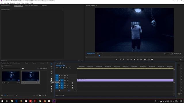Toggle V1 track output eye
Screen dimensions: 184x103
(67, 80)
